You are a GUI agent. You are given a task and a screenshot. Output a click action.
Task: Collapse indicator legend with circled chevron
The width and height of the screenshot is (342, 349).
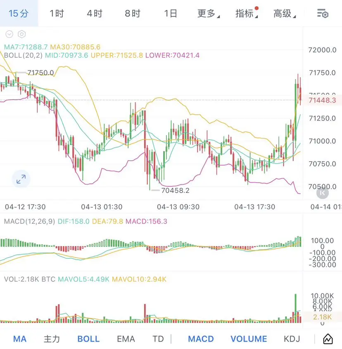pos(9,34)
